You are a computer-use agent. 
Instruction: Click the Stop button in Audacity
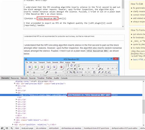tap(42, 67)
